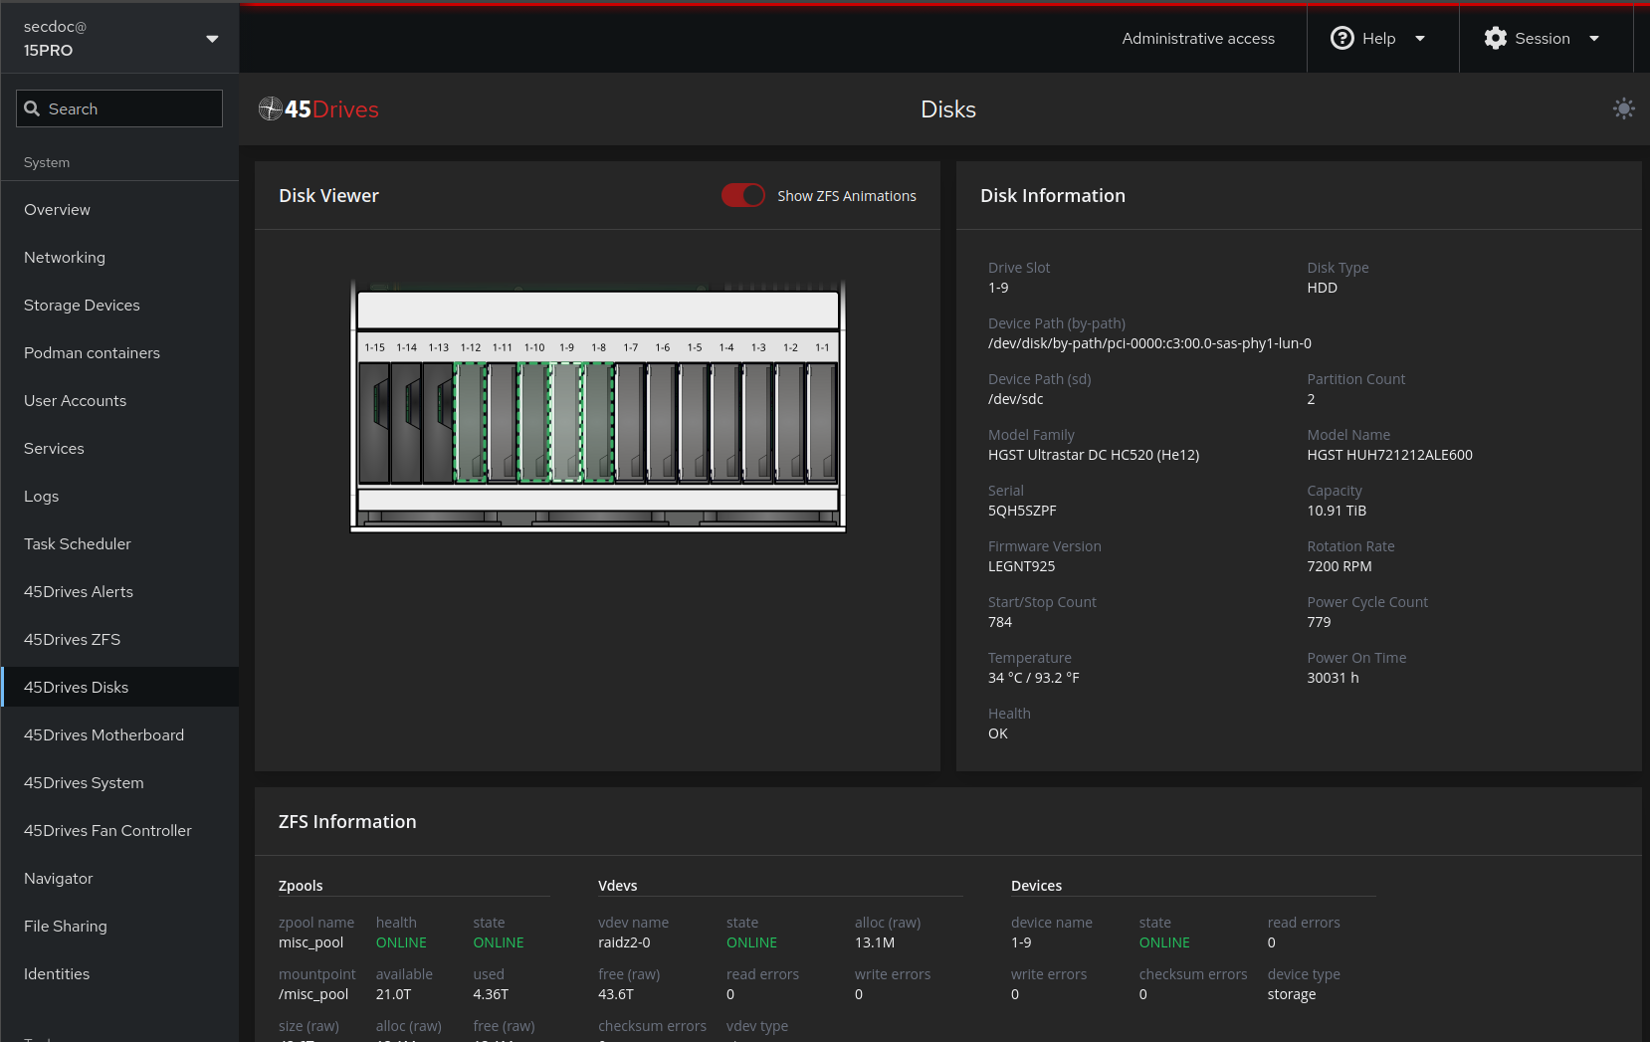
Task: Focus the sidebar Search field
Action: click(x=119, y=108)
